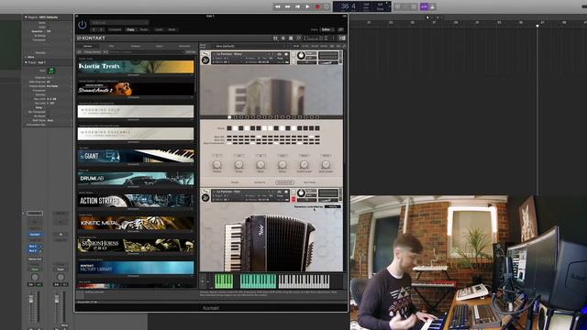This screenshot has width=587, height=330.
Task: Open the Multi Rack preset name dropdown
Action: pos(250,47)
